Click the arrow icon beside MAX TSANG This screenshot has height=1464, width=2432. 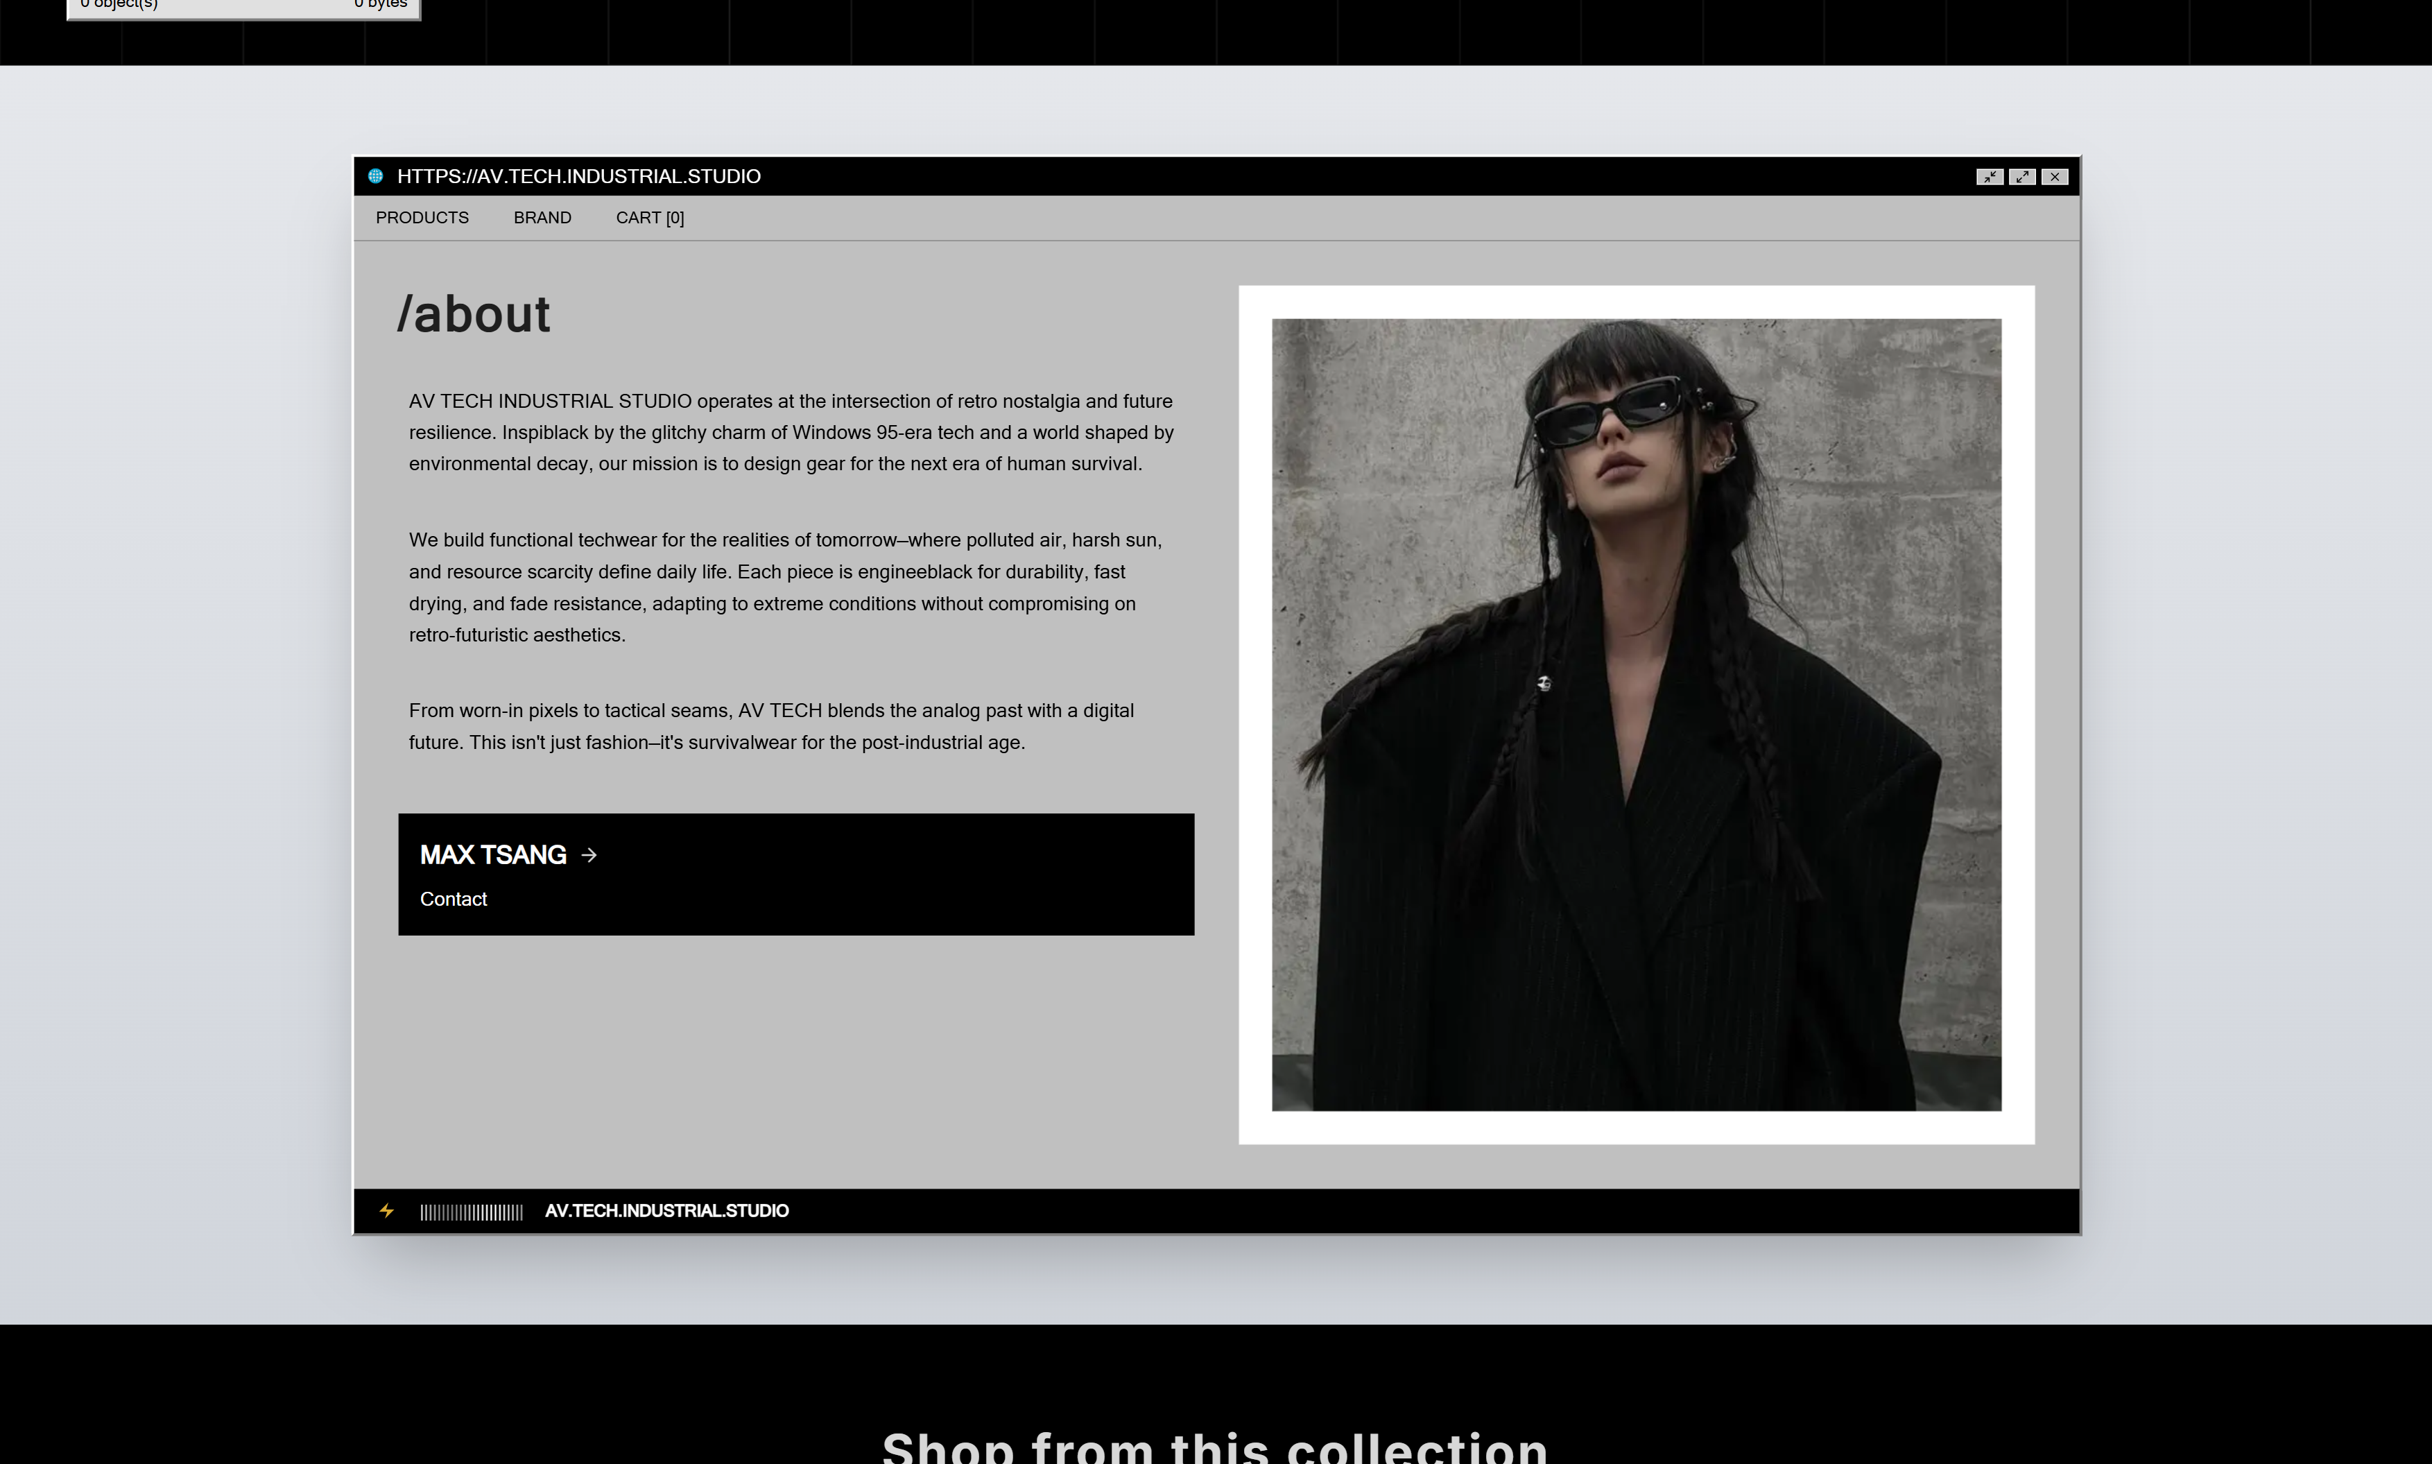coord(589,855)
